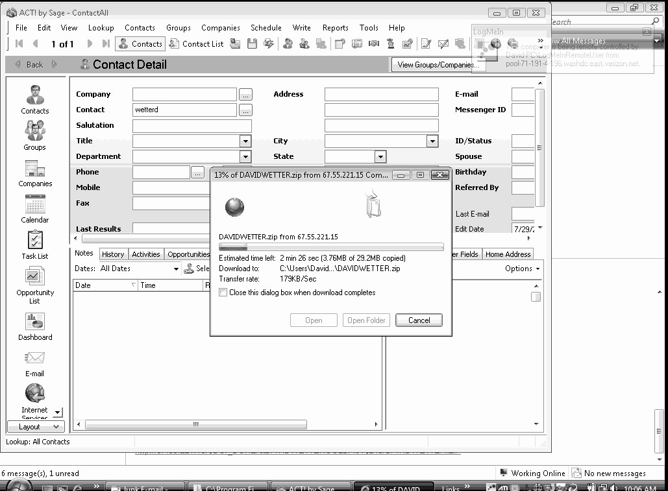Switch to the History tab

[x=113, y=254]
